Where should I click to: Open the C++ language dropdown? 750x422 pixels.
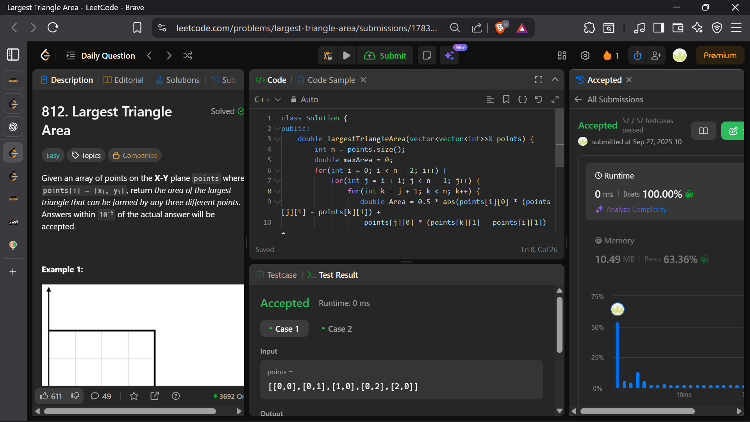pyautogui.click(x=268, y=100)
